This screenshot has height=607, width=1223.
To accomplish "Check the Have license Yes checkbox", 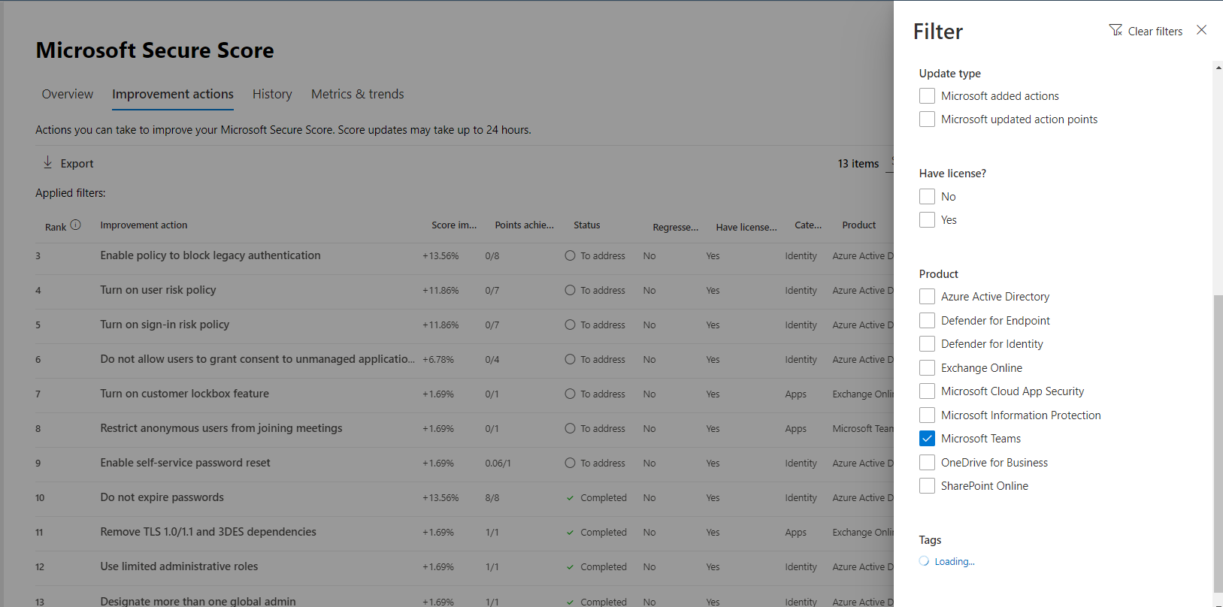I will pos(927,220).
